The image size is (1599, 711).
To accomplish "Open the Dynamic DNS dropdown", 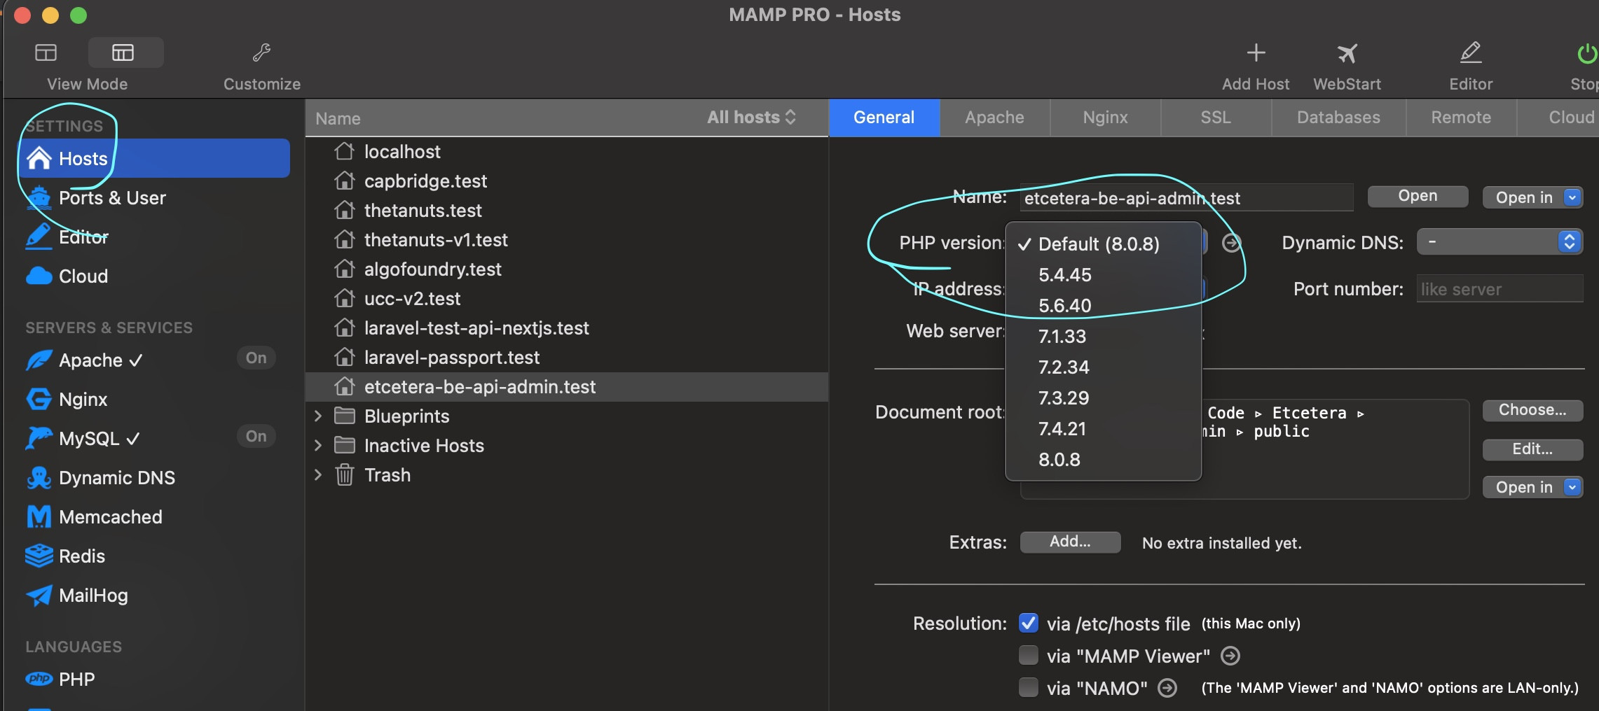I will (1499, 242).
